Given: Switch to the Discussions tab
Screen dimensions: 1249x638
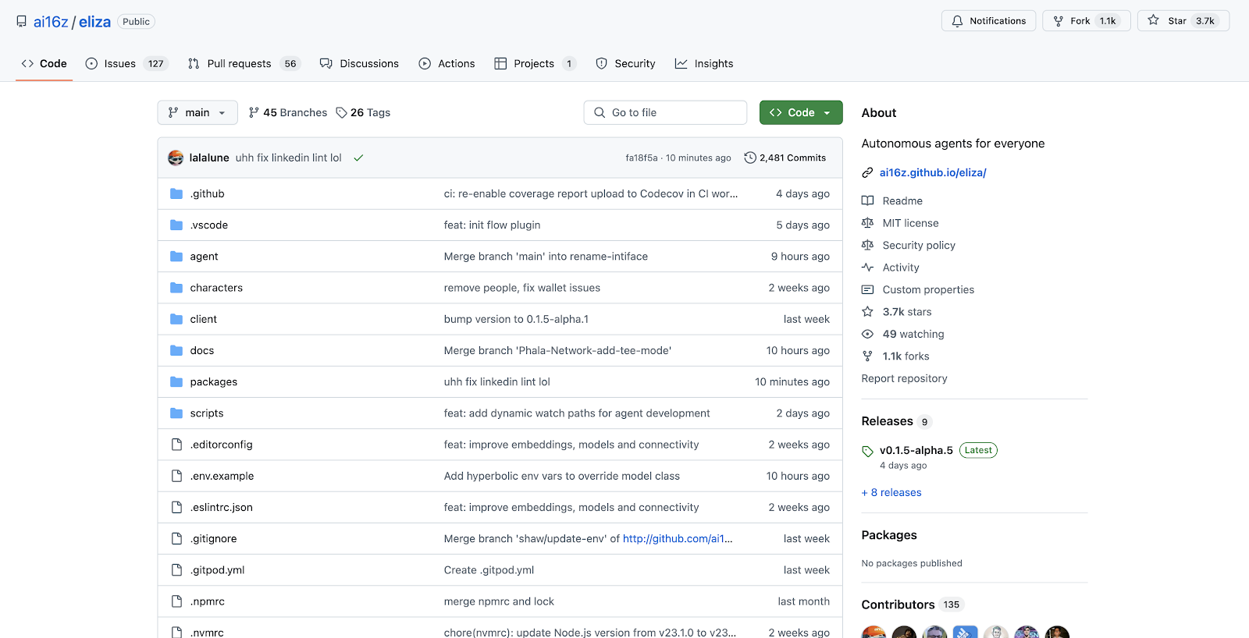Looking at the screenshot, I should [359, 63].
